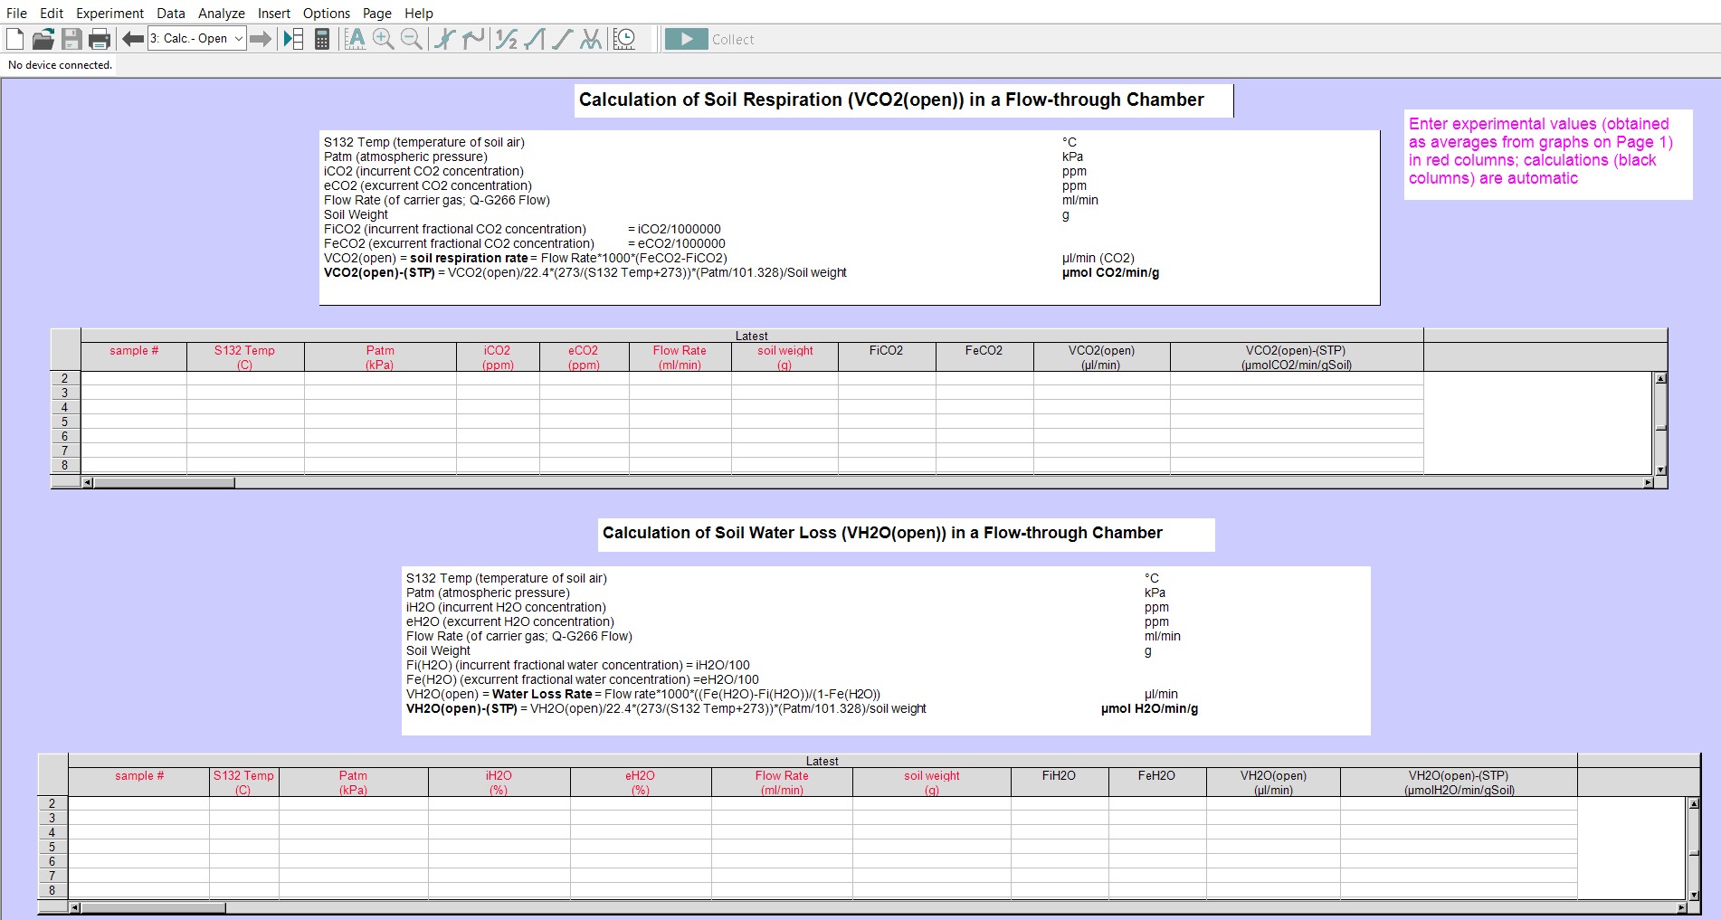The width and height of the screenshot is (1721, 920).
Task: Click the down arrow of the H2O table's vertical scrollbar
Action: pos(1694,895)
